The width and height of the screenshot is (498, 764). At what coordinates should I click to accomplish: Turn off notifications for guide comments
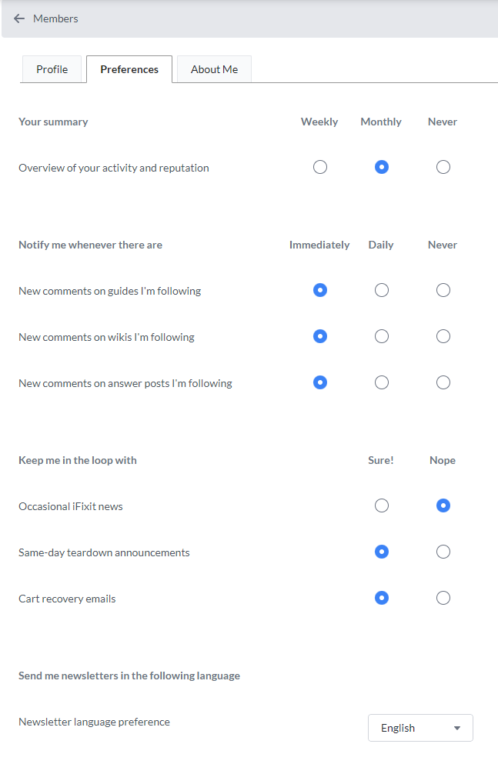coord(443,290)
